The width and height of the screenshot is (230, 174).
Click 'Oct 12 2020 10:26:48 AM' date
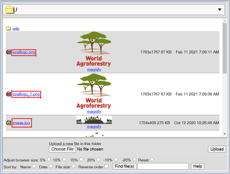click(x=196, y=123)
